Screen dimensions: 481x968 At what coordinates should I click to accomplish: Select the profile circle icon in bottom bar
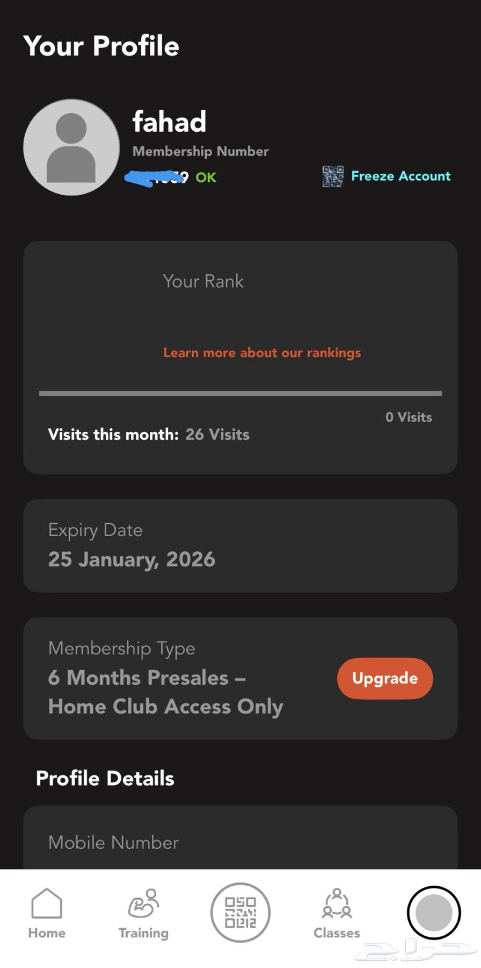[x=434, y=912]
